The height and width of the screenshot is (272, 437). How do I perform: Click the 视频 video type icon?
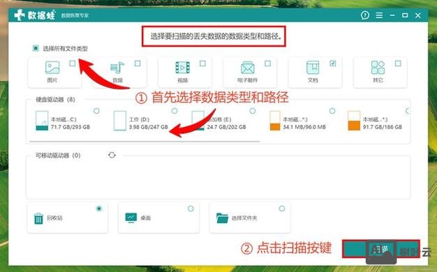tap(182, 68)
